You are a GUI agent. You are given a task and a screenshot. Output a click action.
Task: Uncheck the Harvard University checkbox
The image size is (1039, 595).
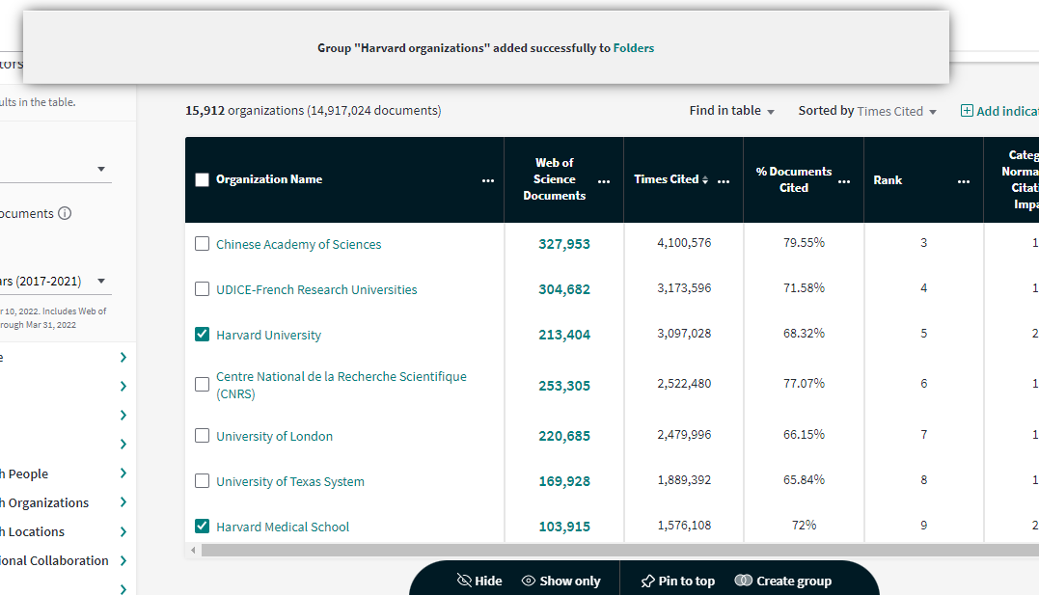(x=202, y=335)
